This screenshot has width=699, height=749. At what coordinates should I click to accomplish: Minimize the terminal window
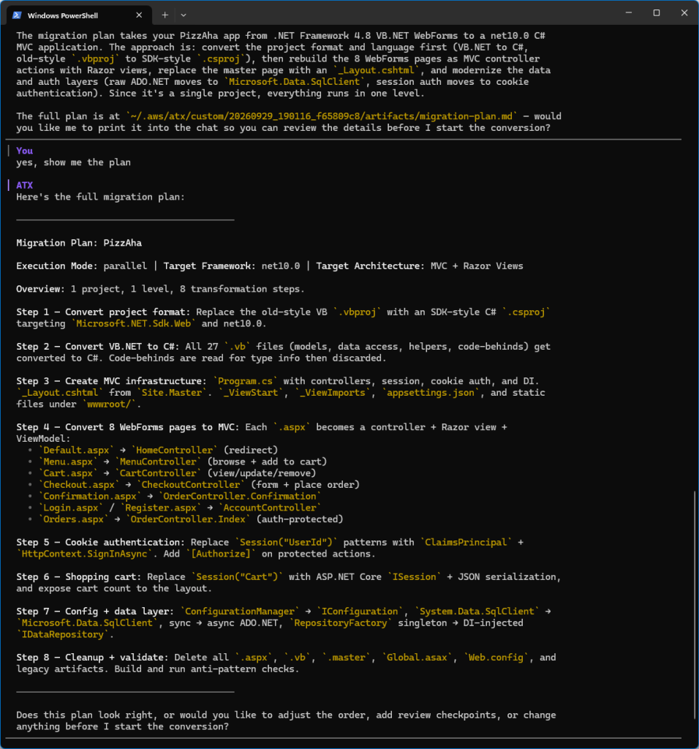(x=629, y=13)
